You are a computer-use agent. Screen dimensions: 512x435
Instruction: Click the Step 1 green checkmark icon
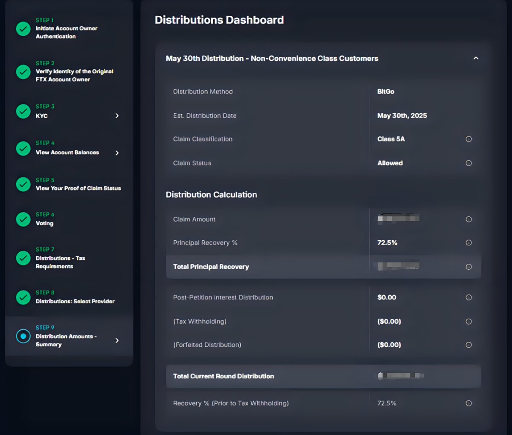tap(23, 29)
